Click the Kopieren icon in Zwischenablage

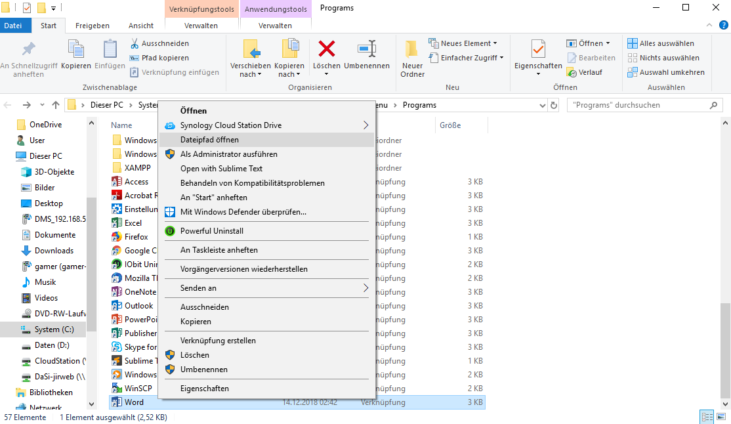tap(76, 50)
